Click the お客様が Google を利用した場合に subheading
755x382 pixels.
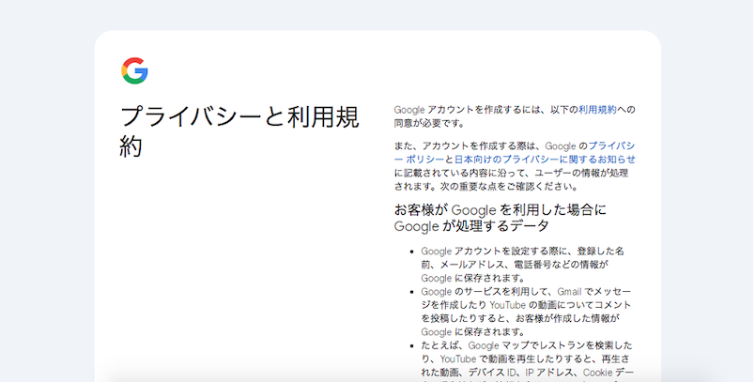(501, 209)
